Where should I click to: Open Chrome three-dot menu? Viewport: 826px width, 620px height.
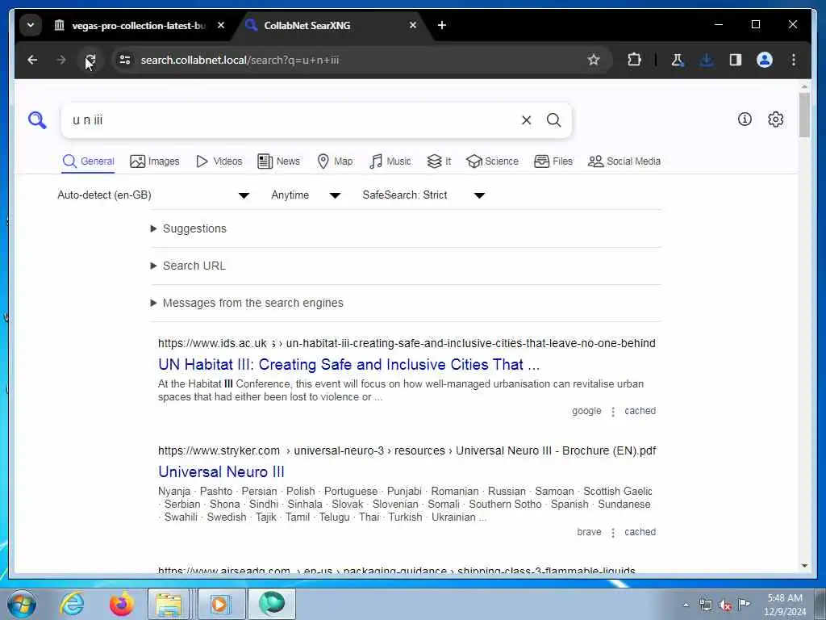click(x=794, y=60)
